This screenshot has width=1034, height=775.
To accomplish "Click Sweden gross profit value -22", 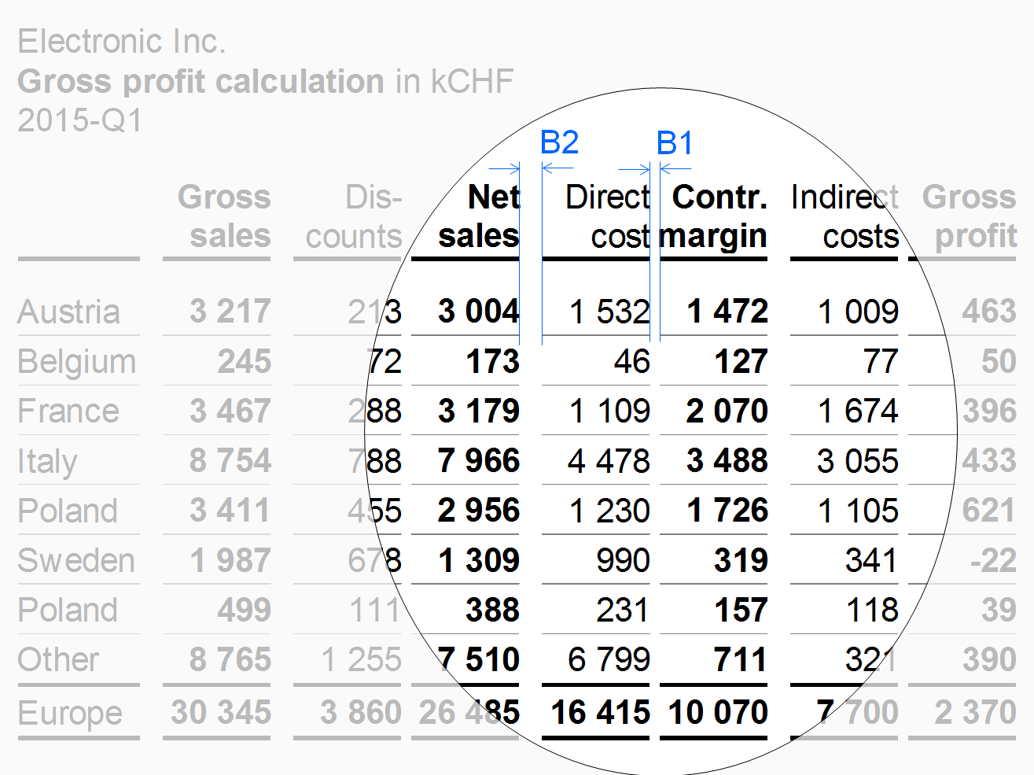I will pos(993,560).
